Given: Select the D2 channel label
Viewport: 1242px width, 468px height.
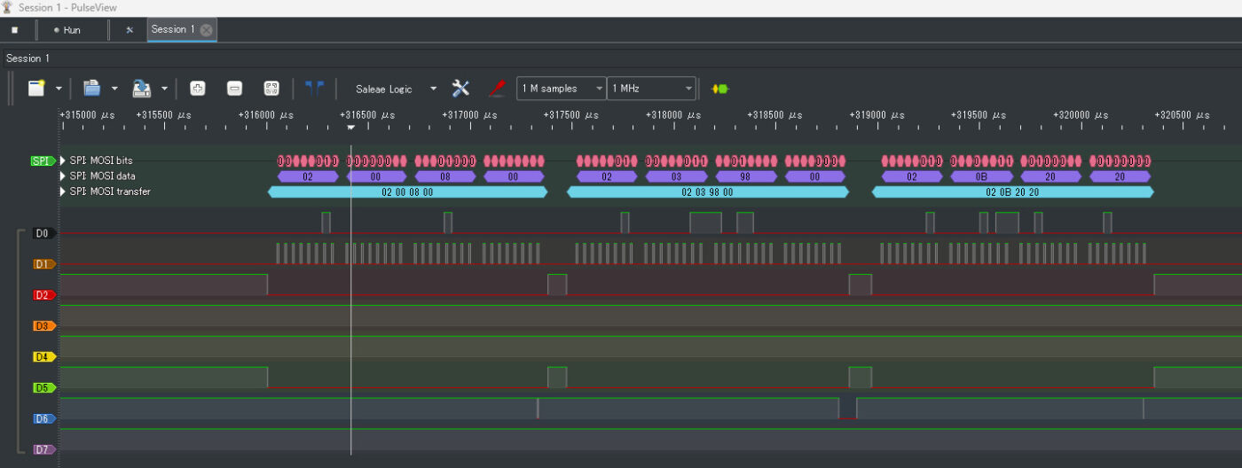Looking at the screenshot, I should pos(43,294).
